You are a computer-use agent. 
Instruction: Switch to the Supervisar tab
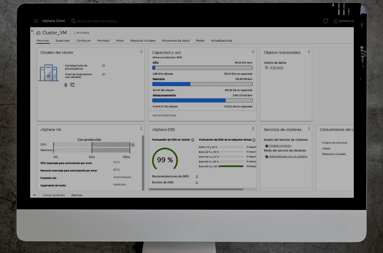pos(63,41)
